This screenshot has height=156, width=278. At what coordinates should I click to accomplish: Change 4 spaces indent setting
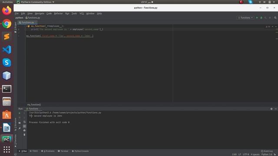255,154
